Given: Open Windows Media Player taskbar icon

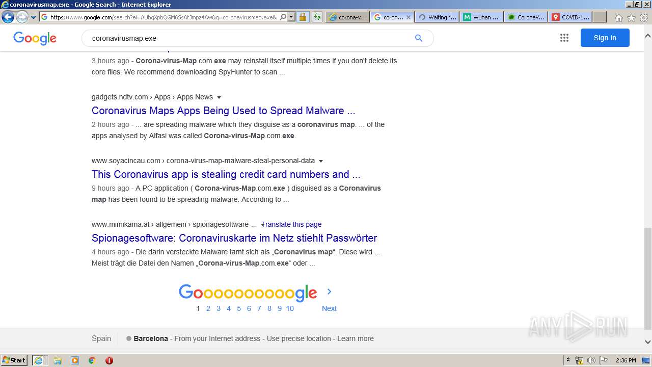Looking at the screenshot, I should tap(75, 360).
